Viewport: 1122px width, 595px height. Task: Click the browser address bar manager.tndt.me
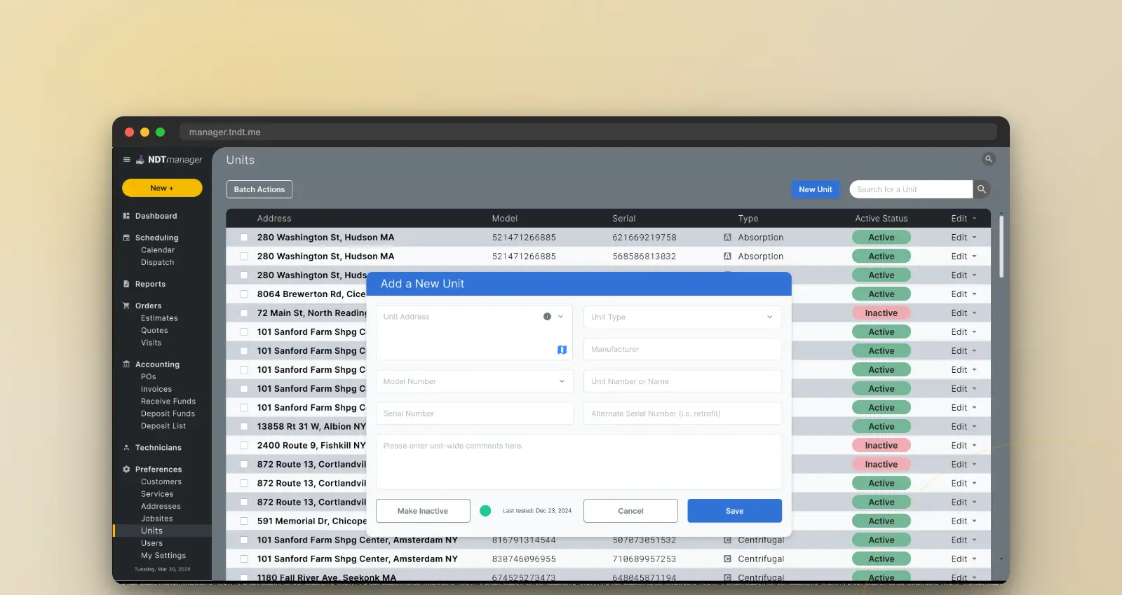point(588,132)
